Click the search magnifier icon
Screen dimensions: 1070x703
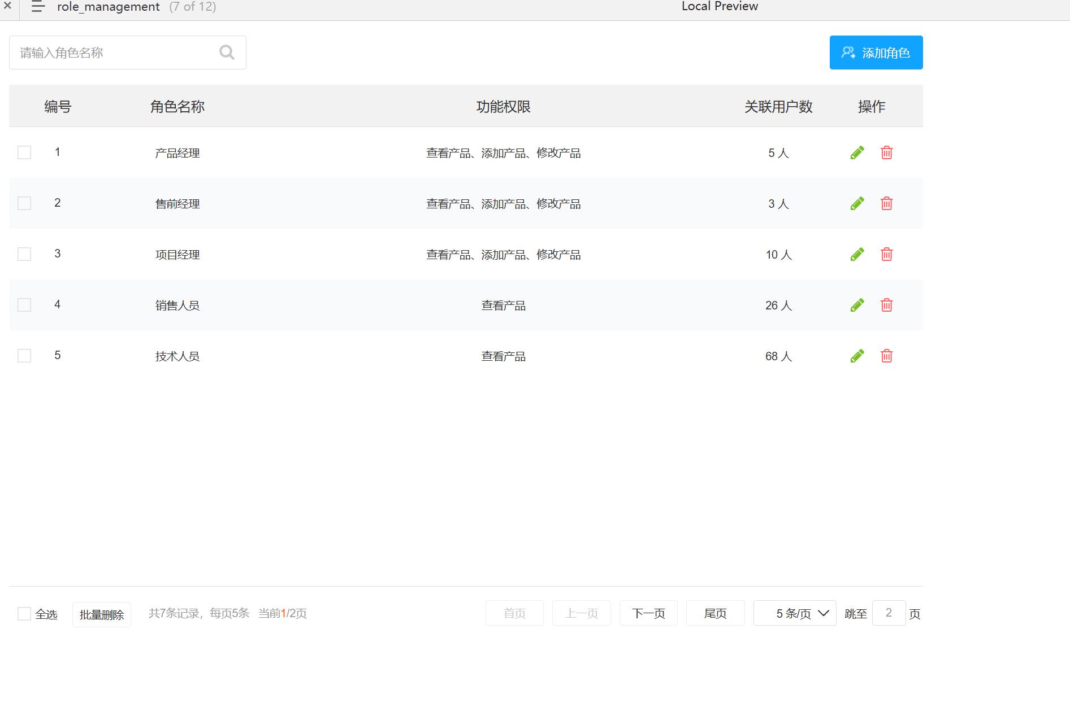click(227, 53)
